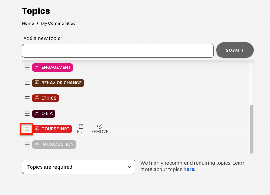Click the drag handle beside Introduction topic
Image resolution: width=270 pixels, height=195 pixels.
(27, 144)
